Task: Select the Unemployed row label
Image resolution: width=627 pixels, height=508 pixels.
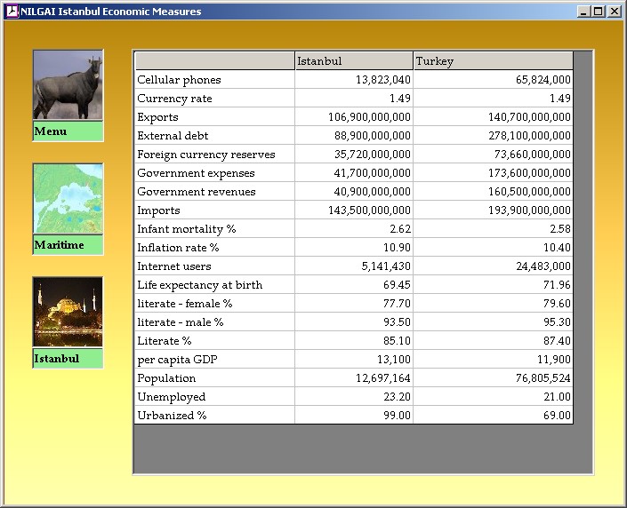Action: coord(213,397)
